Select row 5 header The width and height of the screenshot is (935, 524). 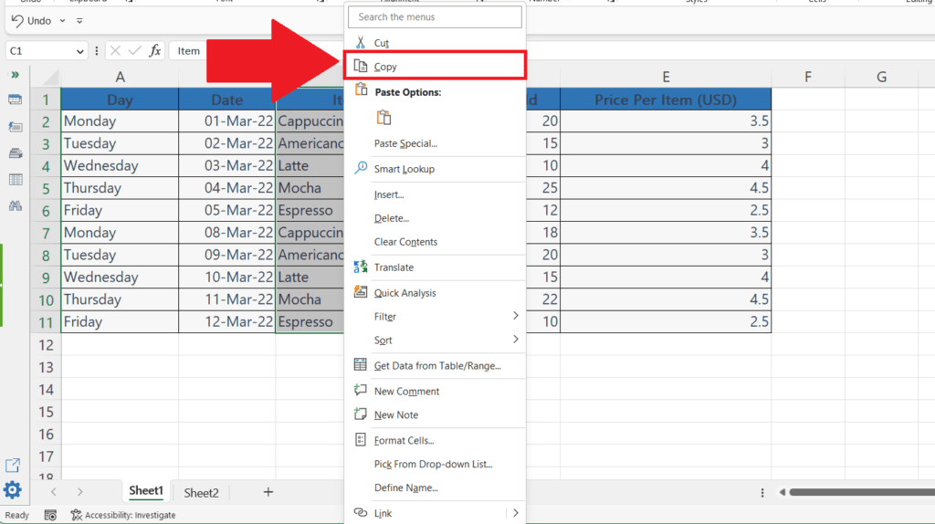(x=46, y=188)
